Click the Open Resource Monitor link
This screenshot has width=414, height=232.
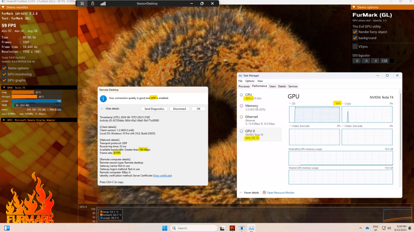tap(281, 193)
